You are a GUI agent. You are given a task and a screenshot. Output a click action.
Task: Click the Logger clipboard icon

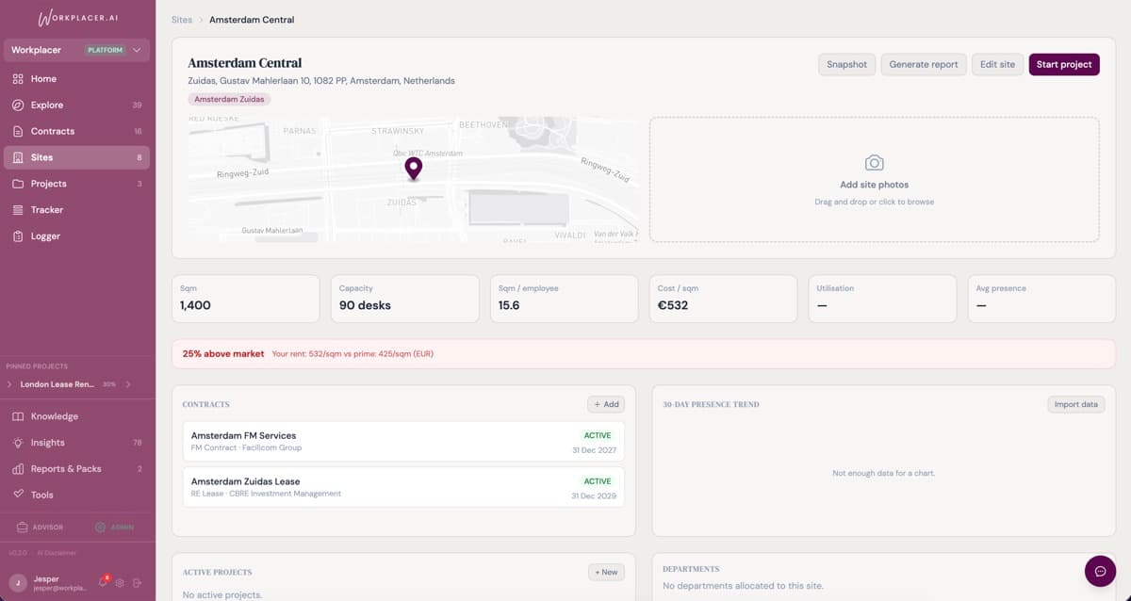pyautogui.click(x=18, y=236)
